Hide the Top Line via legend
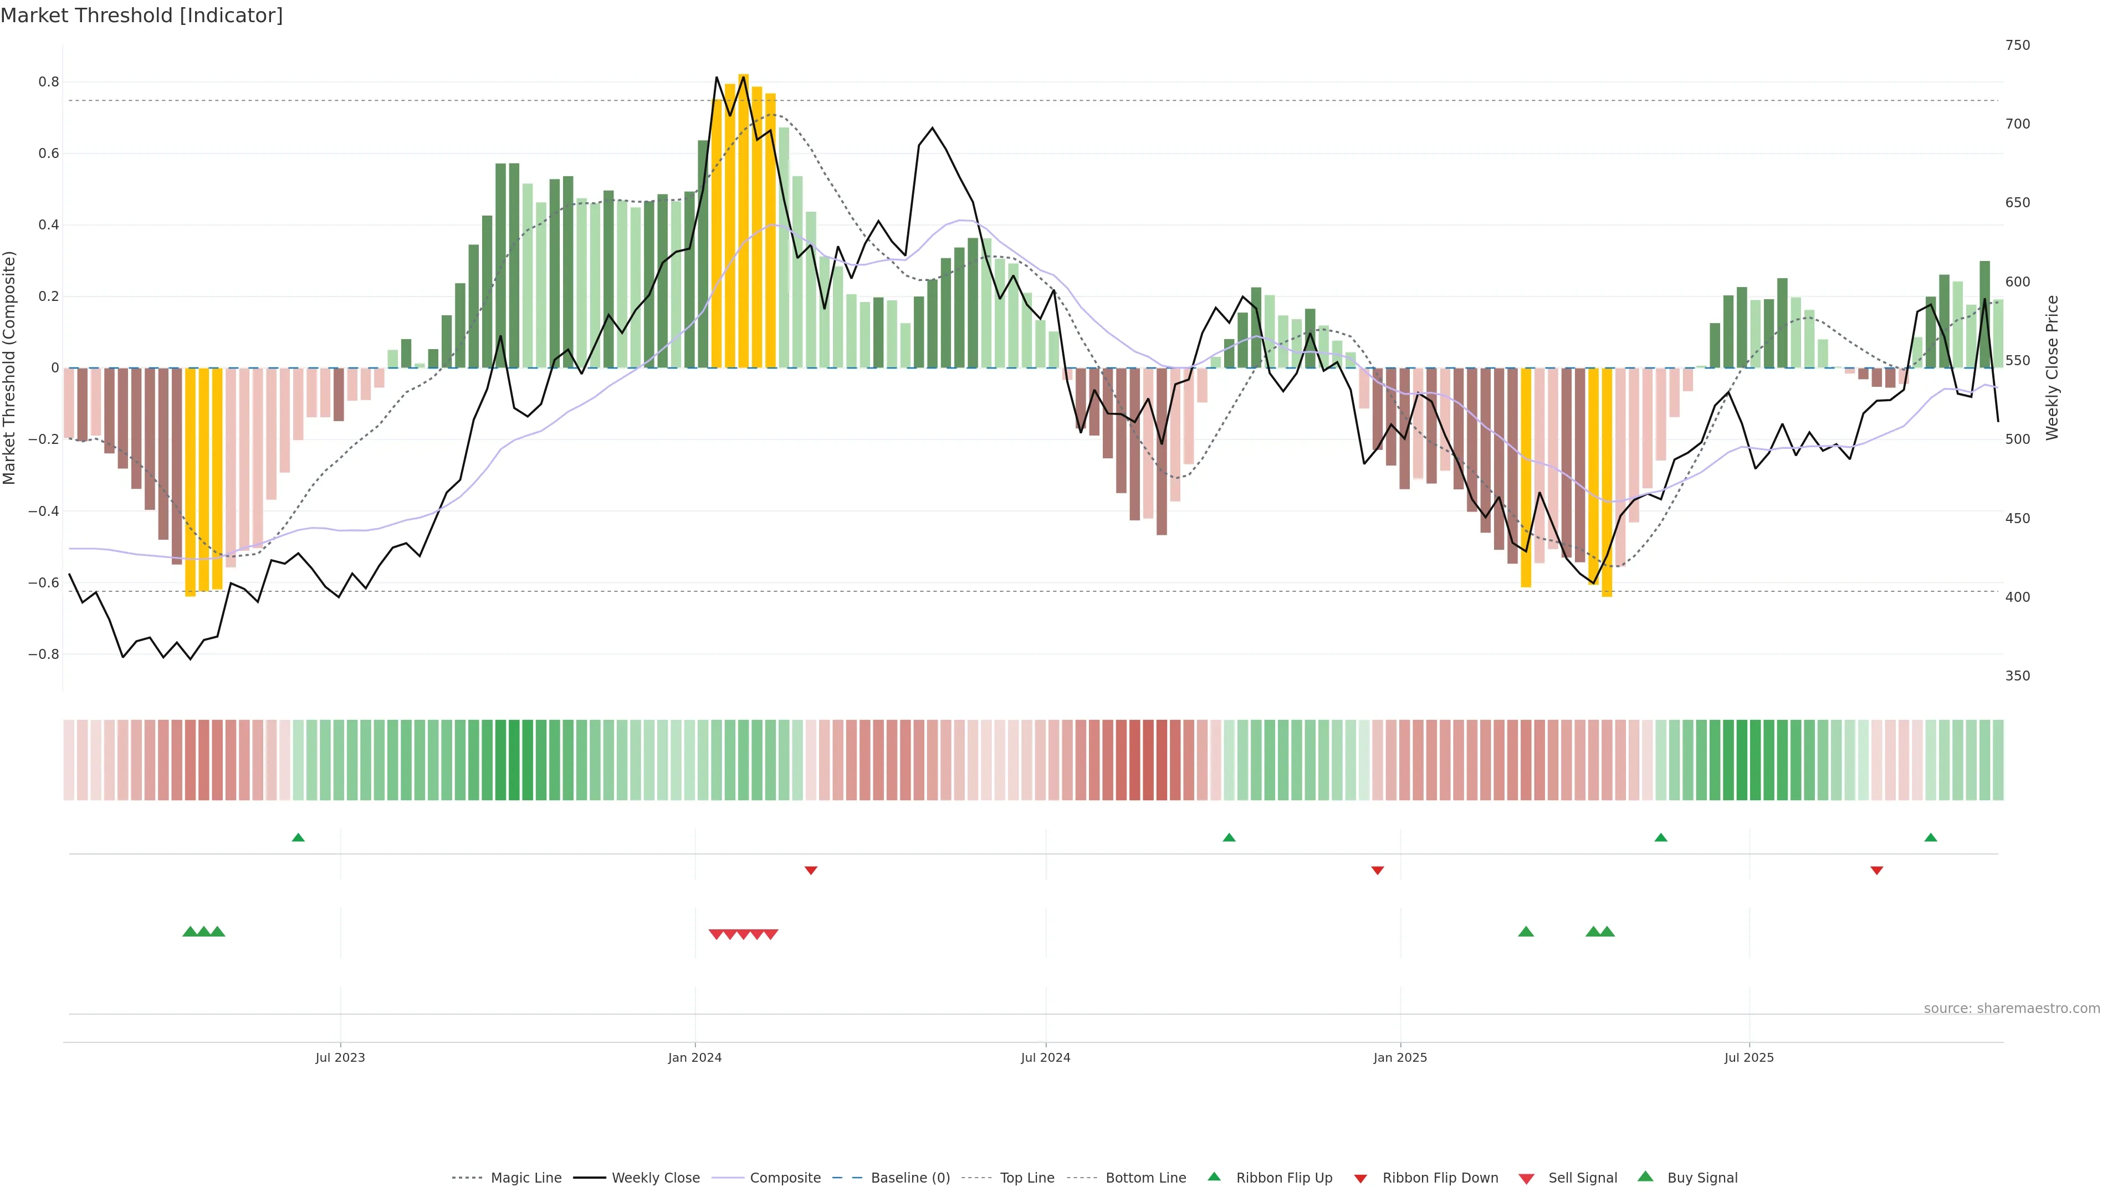 [1027, 1178]
